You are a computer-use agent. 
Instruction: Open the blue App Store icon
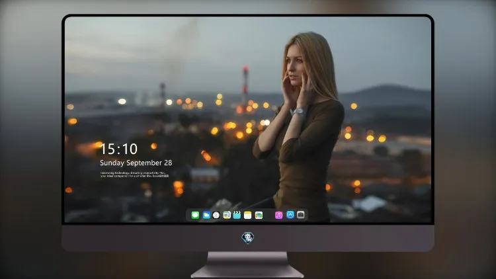(290, 215)
